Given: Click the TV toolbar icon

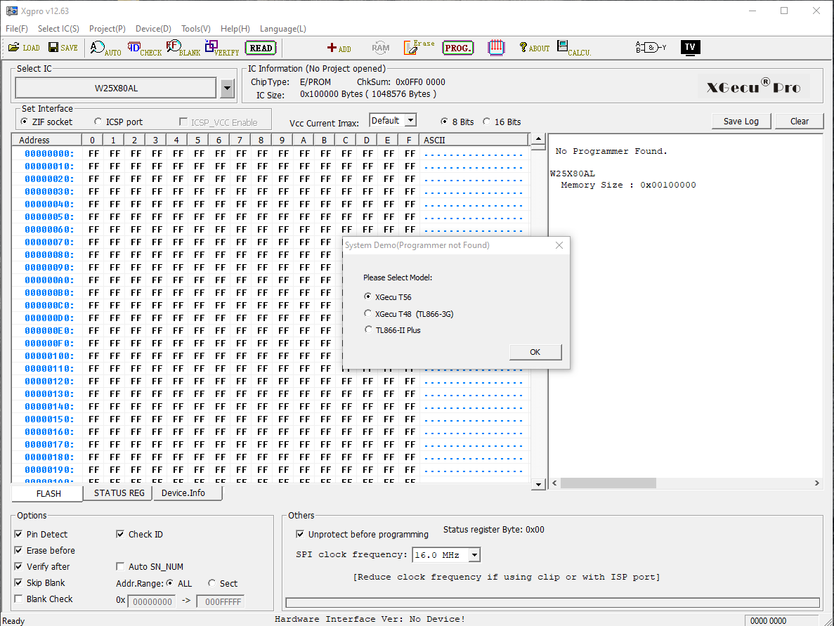Looking at the screenshot, I should 691,47.
